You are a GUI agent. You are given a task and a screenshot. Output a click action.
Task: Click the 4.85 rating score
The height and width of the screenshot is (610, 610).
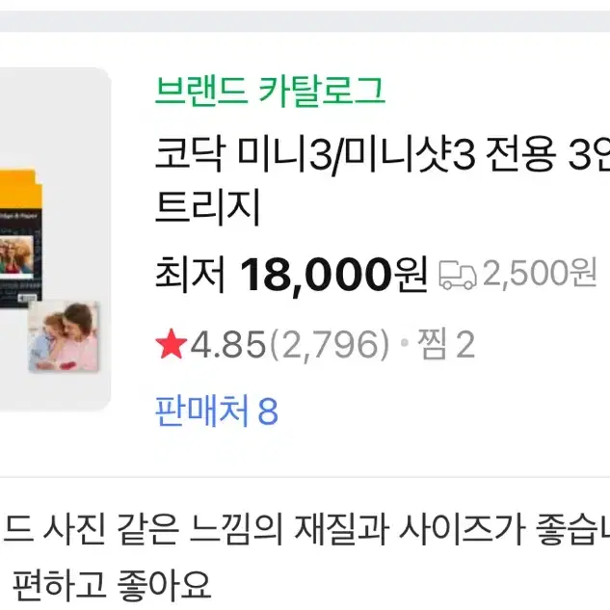coord(228,344)
